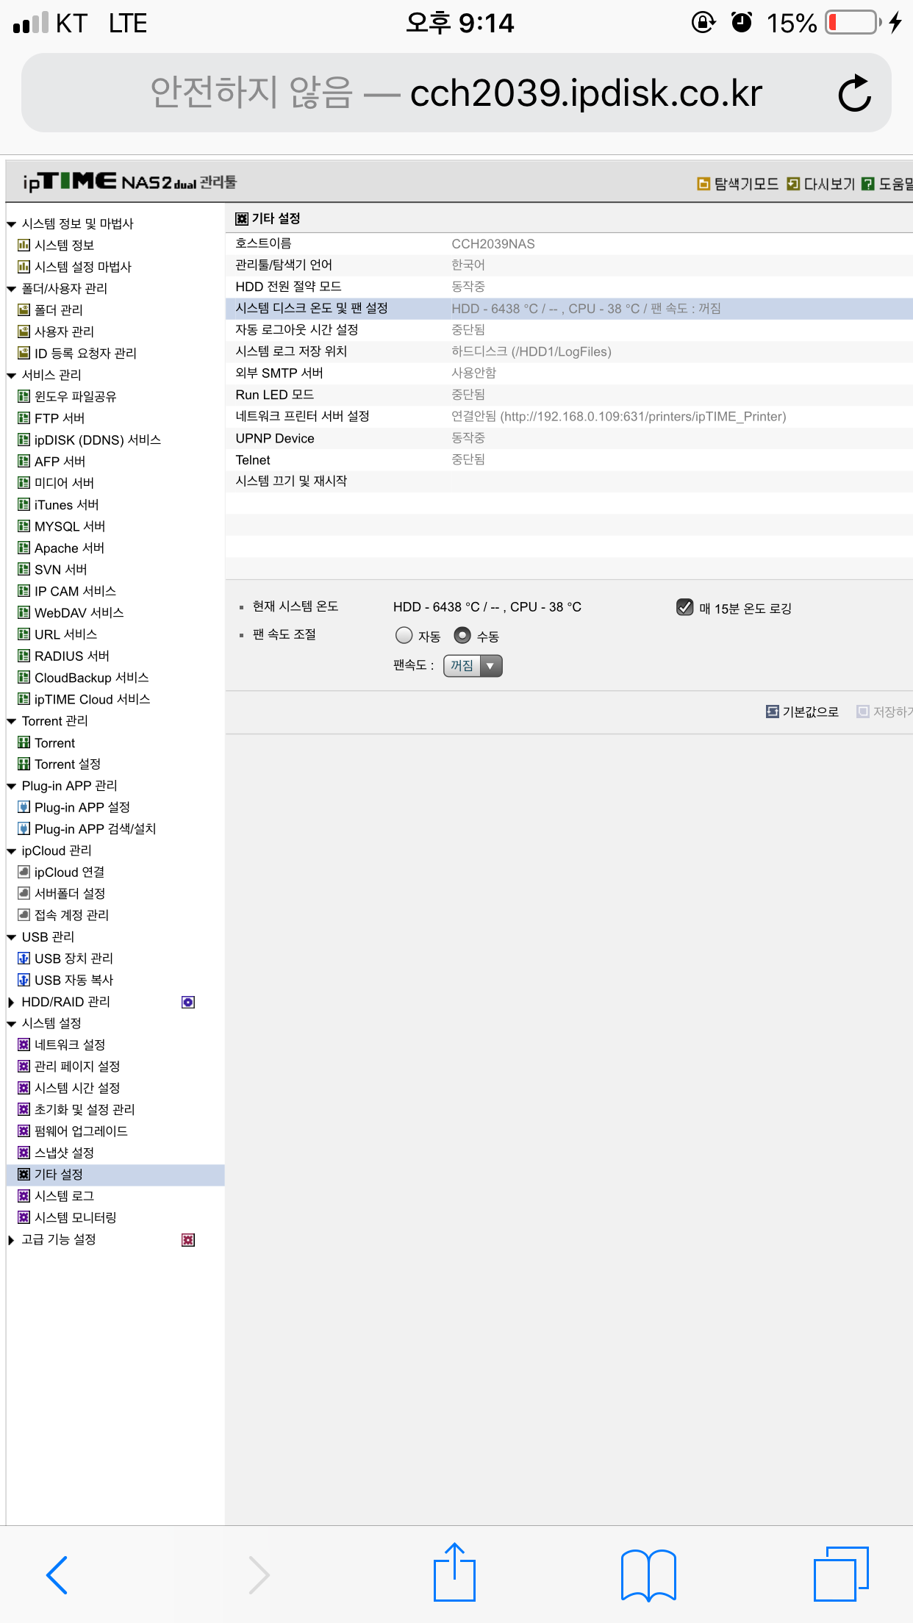The image size is (913, 1623).
Task: Open MYSQL 서버 in the sidebar
Action: [70, 526]
